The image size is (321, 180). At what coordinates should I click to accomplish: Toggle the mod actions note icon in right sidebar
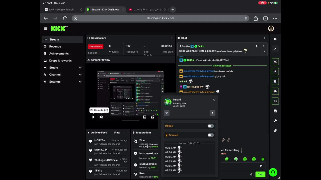(x=275, y=81)
